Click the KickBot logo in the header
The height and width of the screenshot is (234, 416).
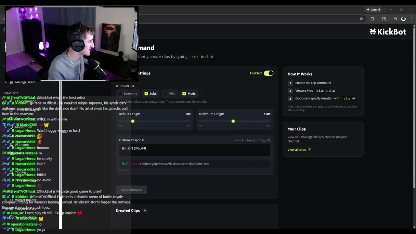[388, 32]
